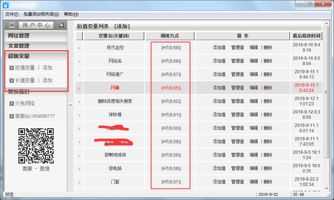
Task: Click the arrow icon beside 短值变量
Action: tap(12, 68)
